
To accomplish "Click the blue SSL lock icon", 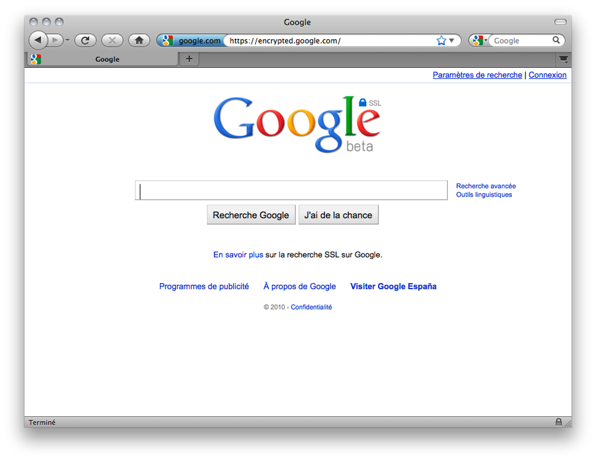I will pyautogui.click(x=363, y=102).
